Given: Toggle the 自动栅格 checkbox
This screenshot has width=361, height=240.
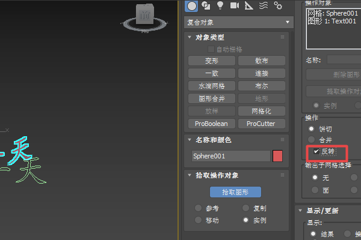Looking at the screenshot, I should click(211, 49).
